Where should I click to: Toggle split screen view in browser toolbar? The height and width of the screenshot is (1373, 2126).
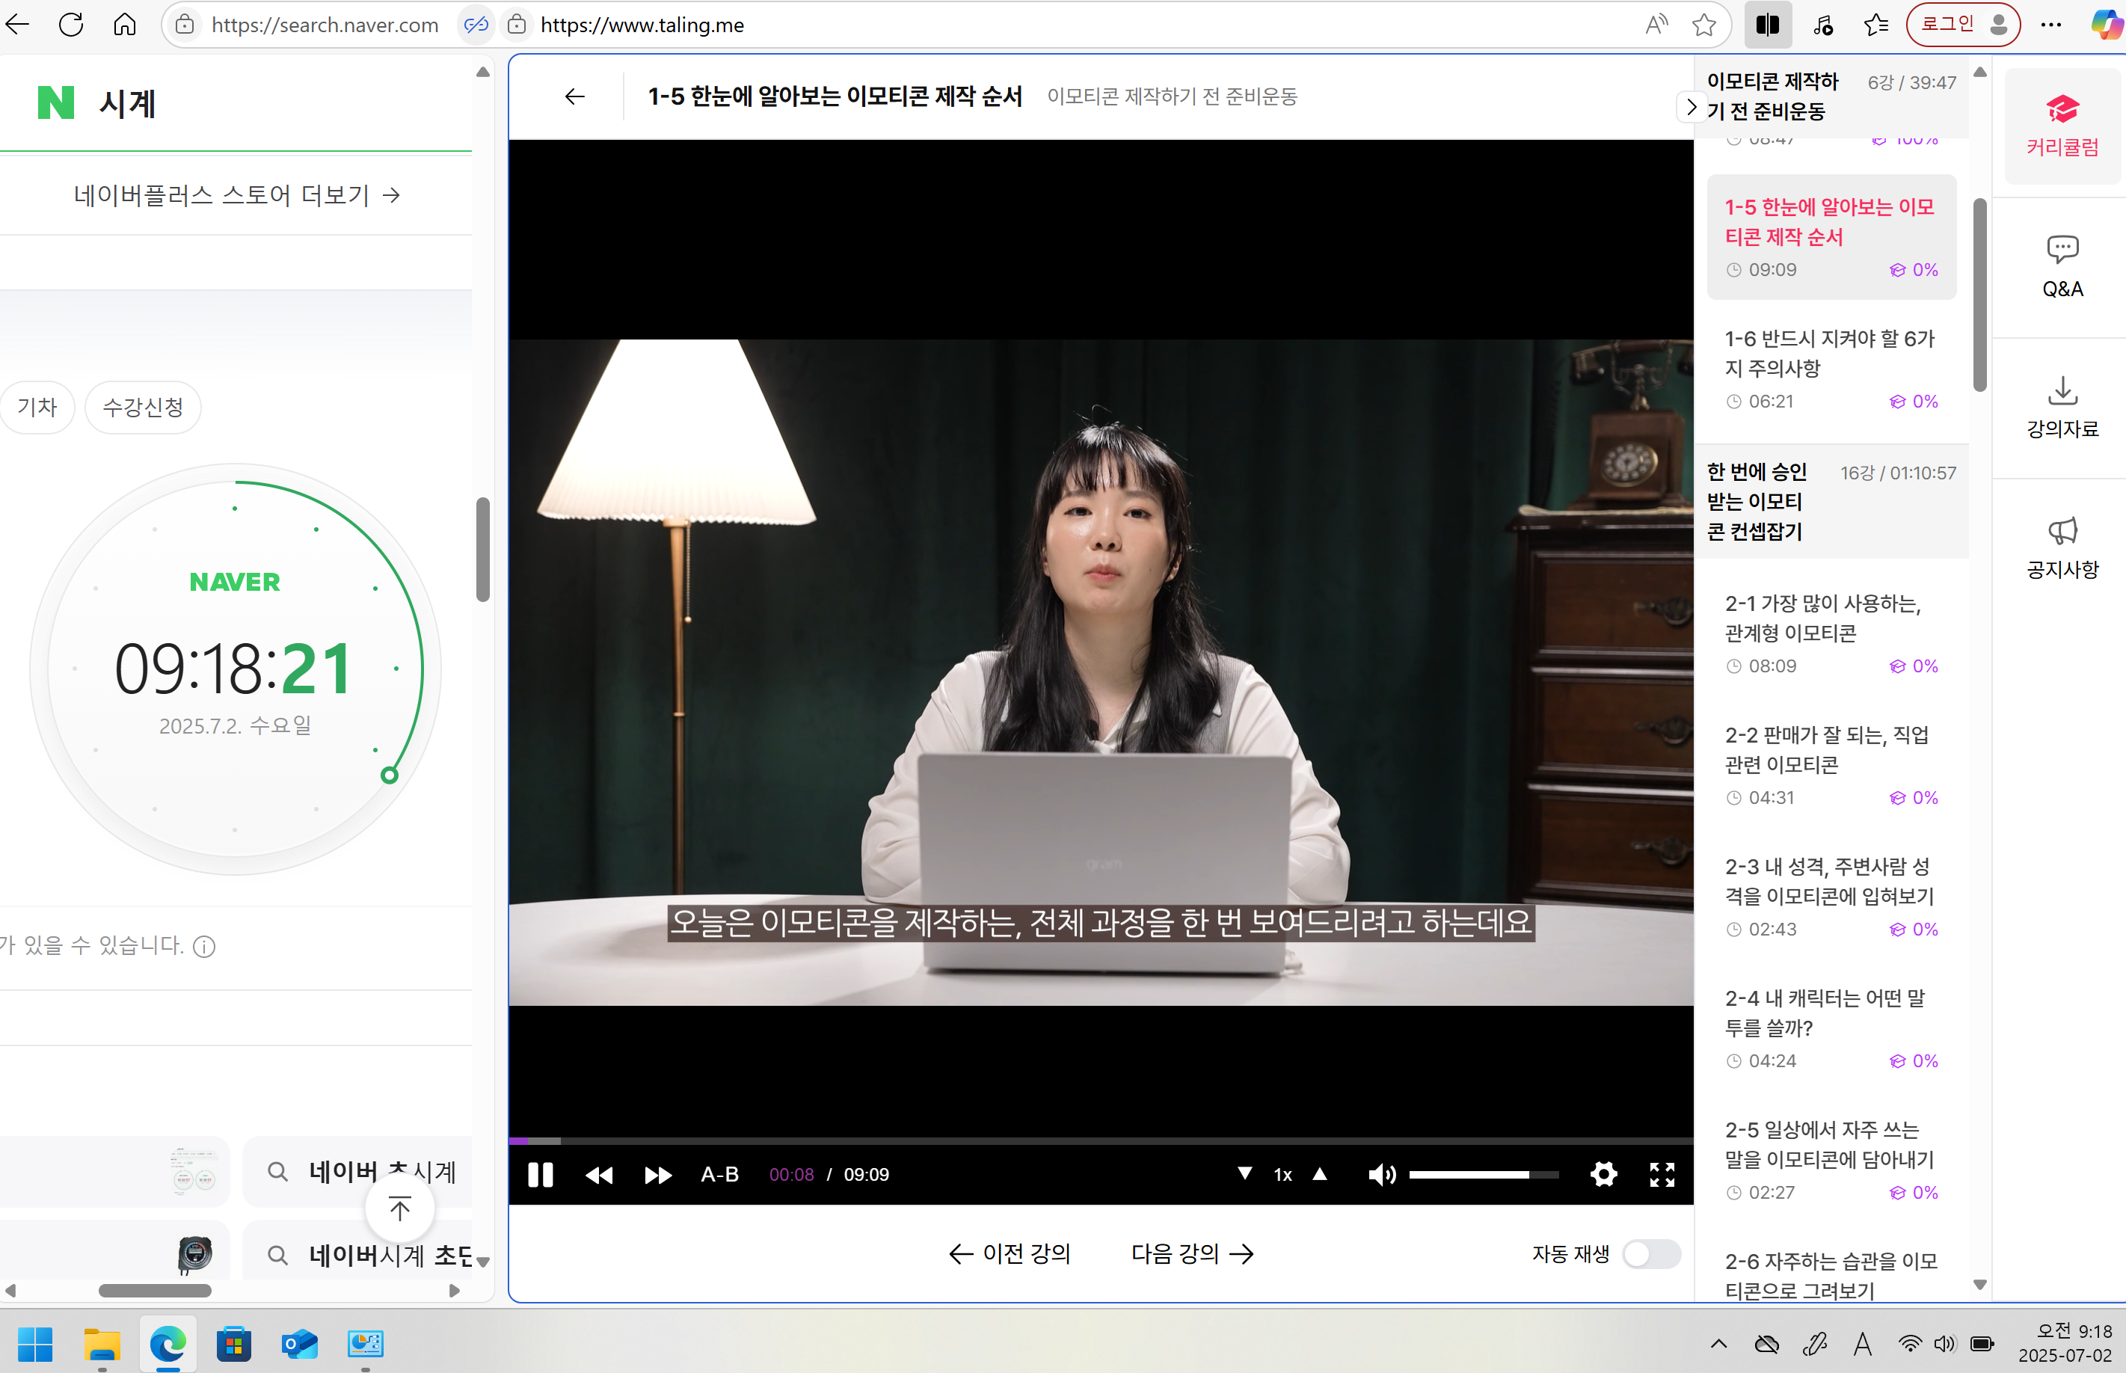tap(1768, 25)
